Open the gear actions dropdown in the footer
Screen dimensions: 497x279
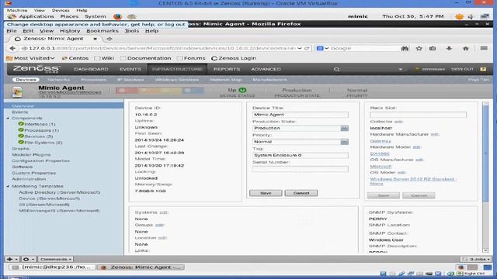coord(28,259)
